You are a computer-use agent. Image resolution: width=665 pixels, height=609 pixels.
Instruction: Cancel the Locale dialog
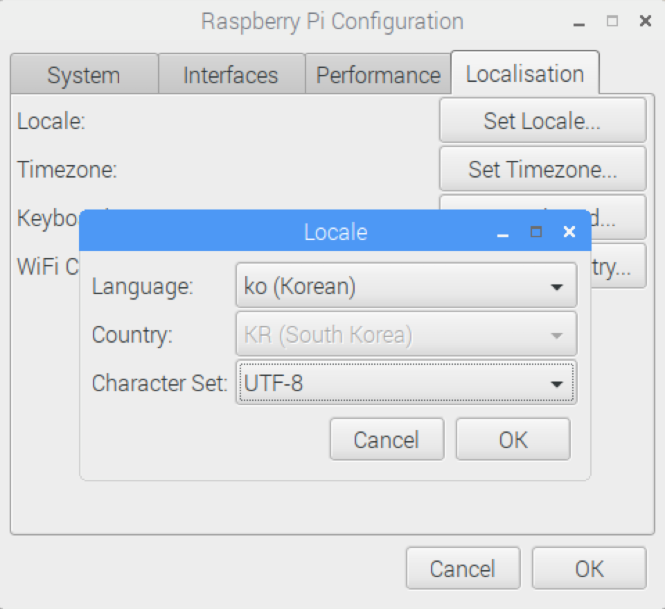(387, 439)
